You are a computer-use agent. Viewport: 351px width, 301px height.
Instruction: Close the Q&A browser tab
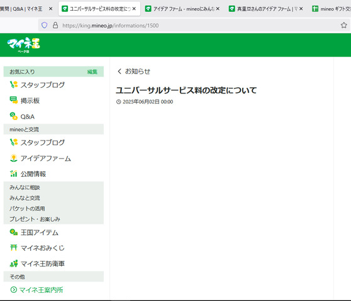click(50, 9)
